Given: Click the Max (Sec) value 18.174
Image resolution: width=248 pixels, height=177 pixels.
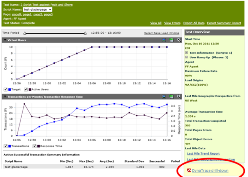Looking at the screenshot, I should coord(89,167).
